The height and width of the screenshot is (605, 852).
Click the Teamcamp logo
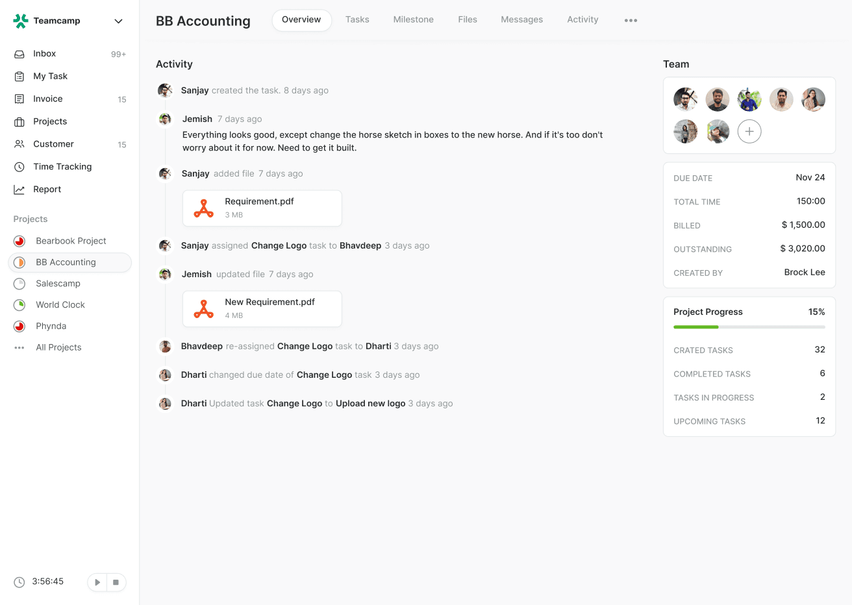[20, 20]
